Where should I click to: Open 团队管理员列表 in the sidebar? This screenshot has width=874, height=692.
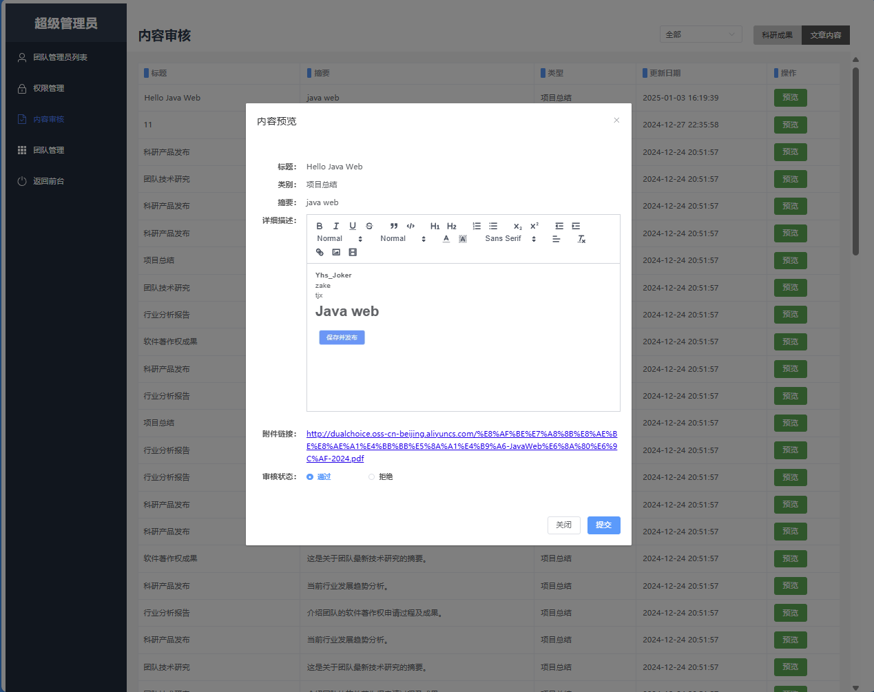[60, 57]
